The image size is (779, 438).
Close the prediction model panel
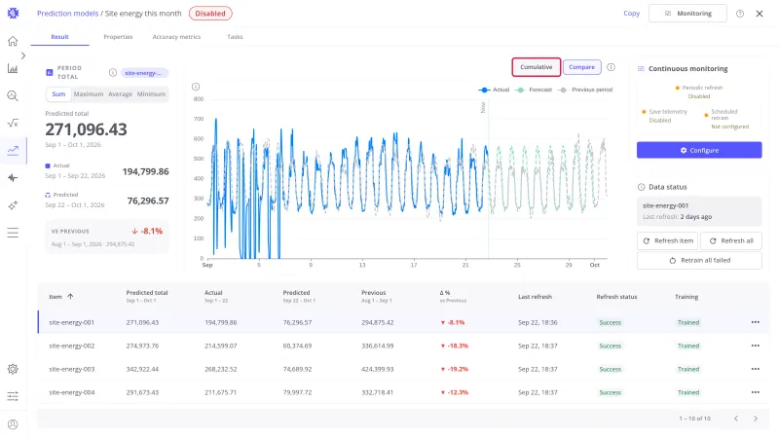(760, 14)
